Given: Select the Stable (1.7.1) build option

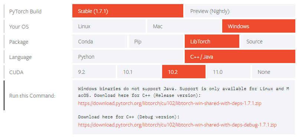Looking at the screenshot, I should (128, 11).
